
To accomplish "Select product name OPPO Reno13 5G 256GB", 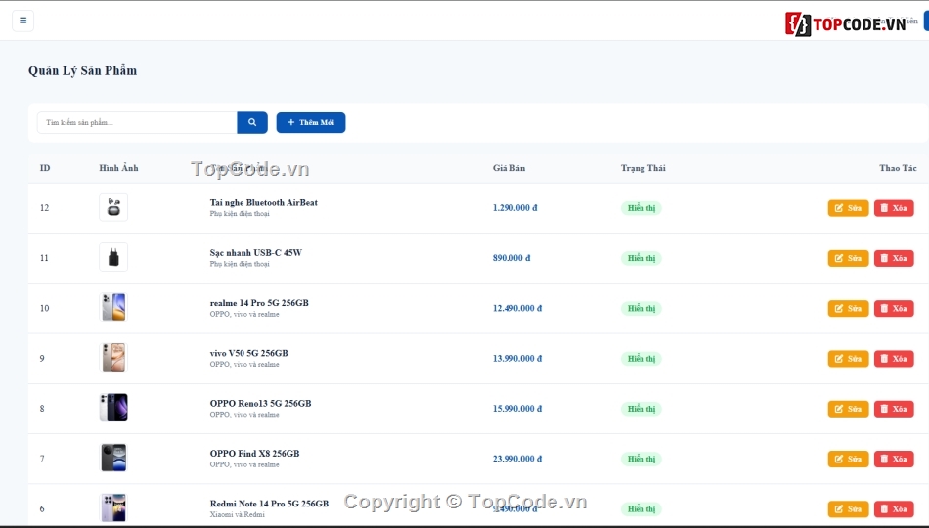I will tap(261, 404).
